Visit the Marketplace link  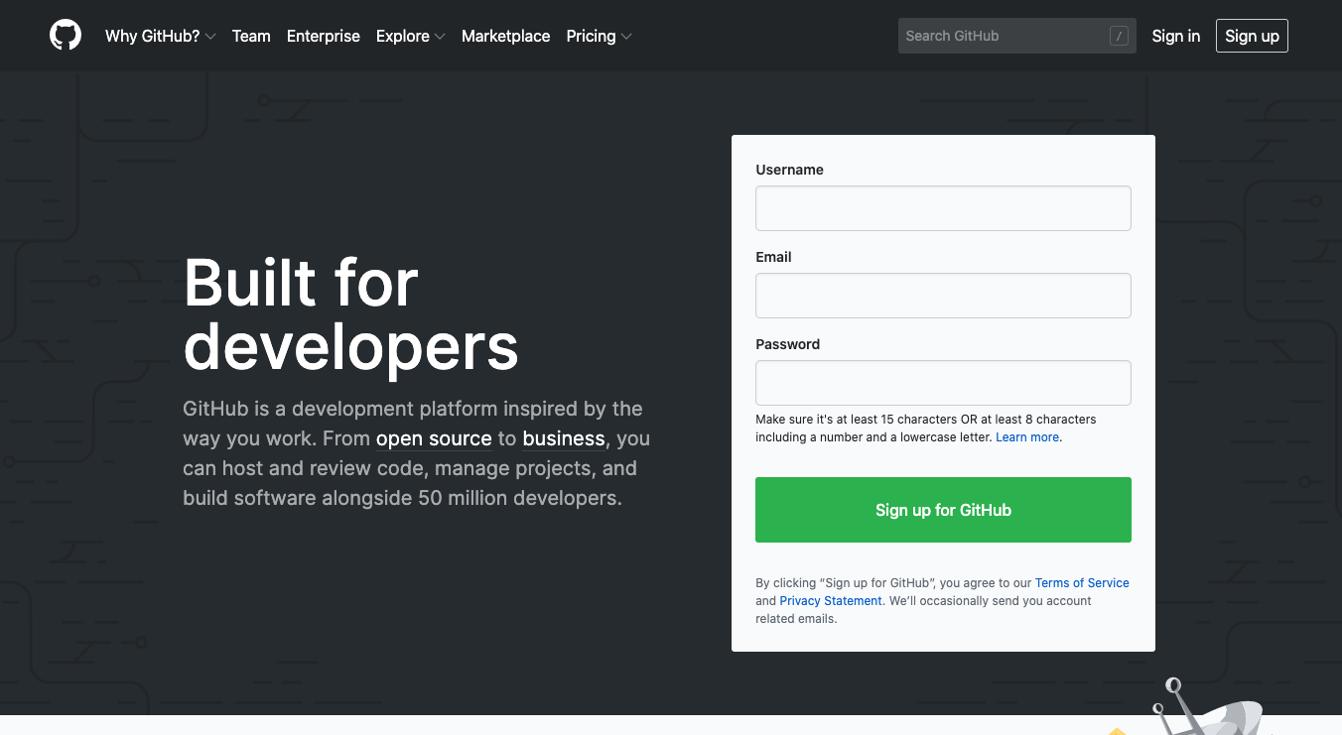505,36
